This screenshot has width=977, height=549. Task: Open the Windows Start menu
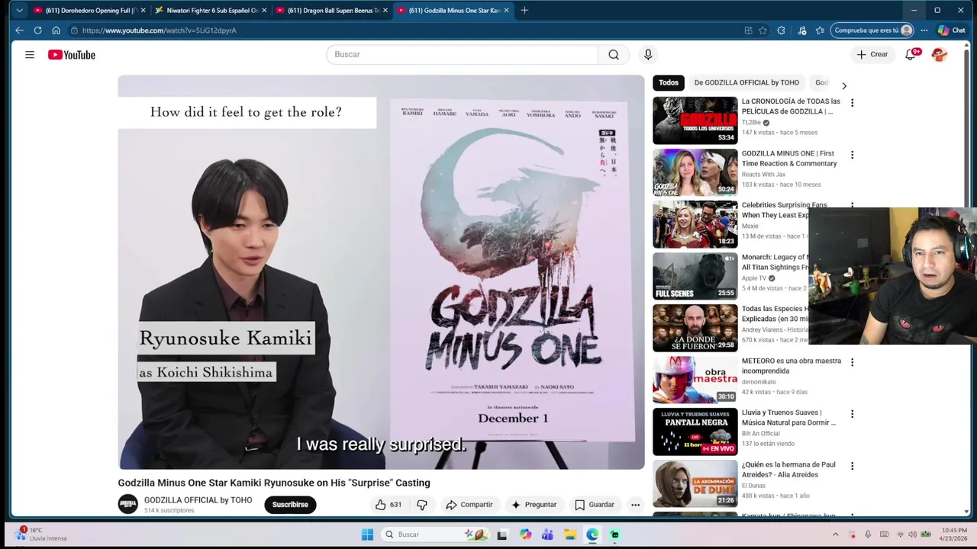367,535
